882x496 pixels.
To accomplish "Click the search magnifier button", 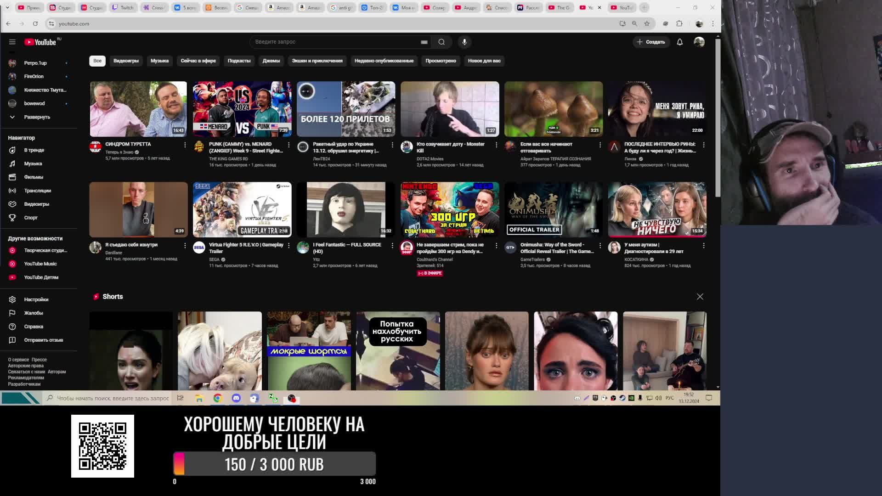I will 441,42.
